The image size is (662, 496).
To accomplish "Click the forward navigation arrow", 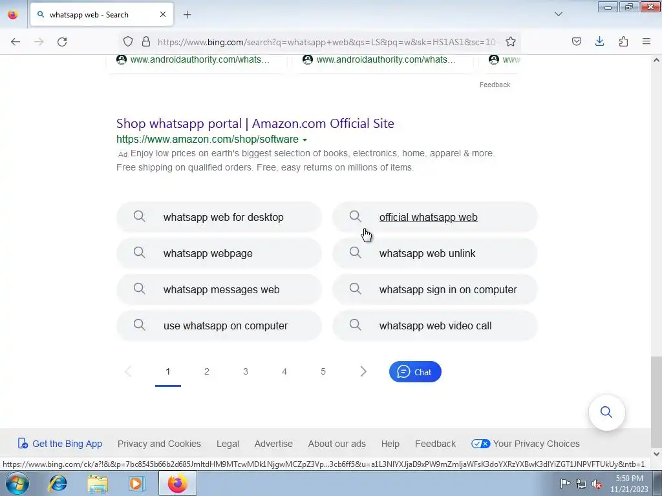I will (x=39, y=42).
